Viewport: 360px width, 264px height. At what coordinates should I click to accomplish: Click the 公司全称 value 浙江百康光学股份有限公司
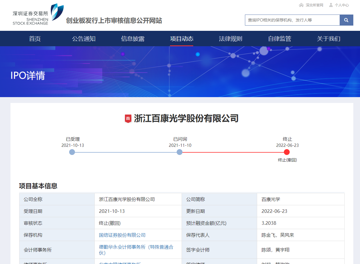(x=127, y=199)
